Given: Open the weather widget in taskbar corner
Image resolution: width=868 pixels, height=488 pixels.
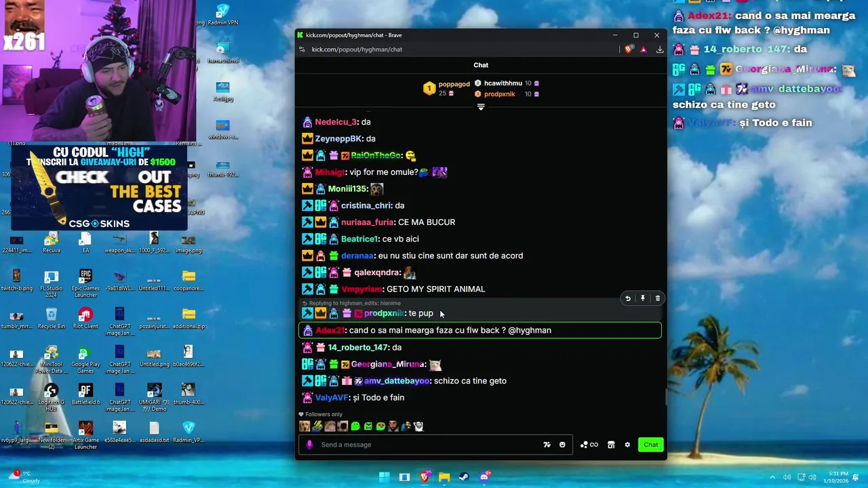Looking at the screenshot, I should pos(24,477).
